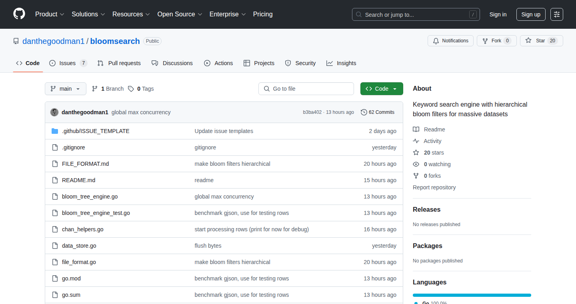Viewport: 576px width, 304px height.
Task: Click the file icon next to data_store.go
Action: 55,246
